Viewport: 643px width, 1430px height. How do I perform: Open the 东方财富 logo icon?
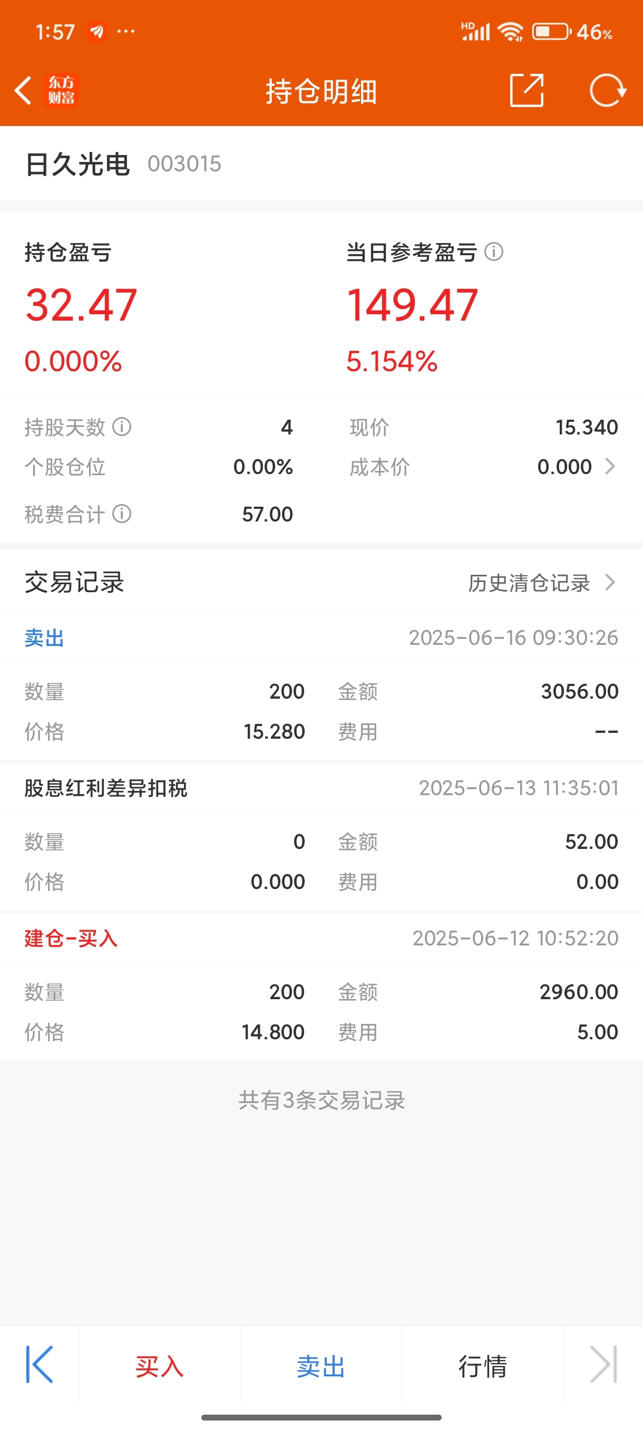pyautogui.click(x=61, y=91)
